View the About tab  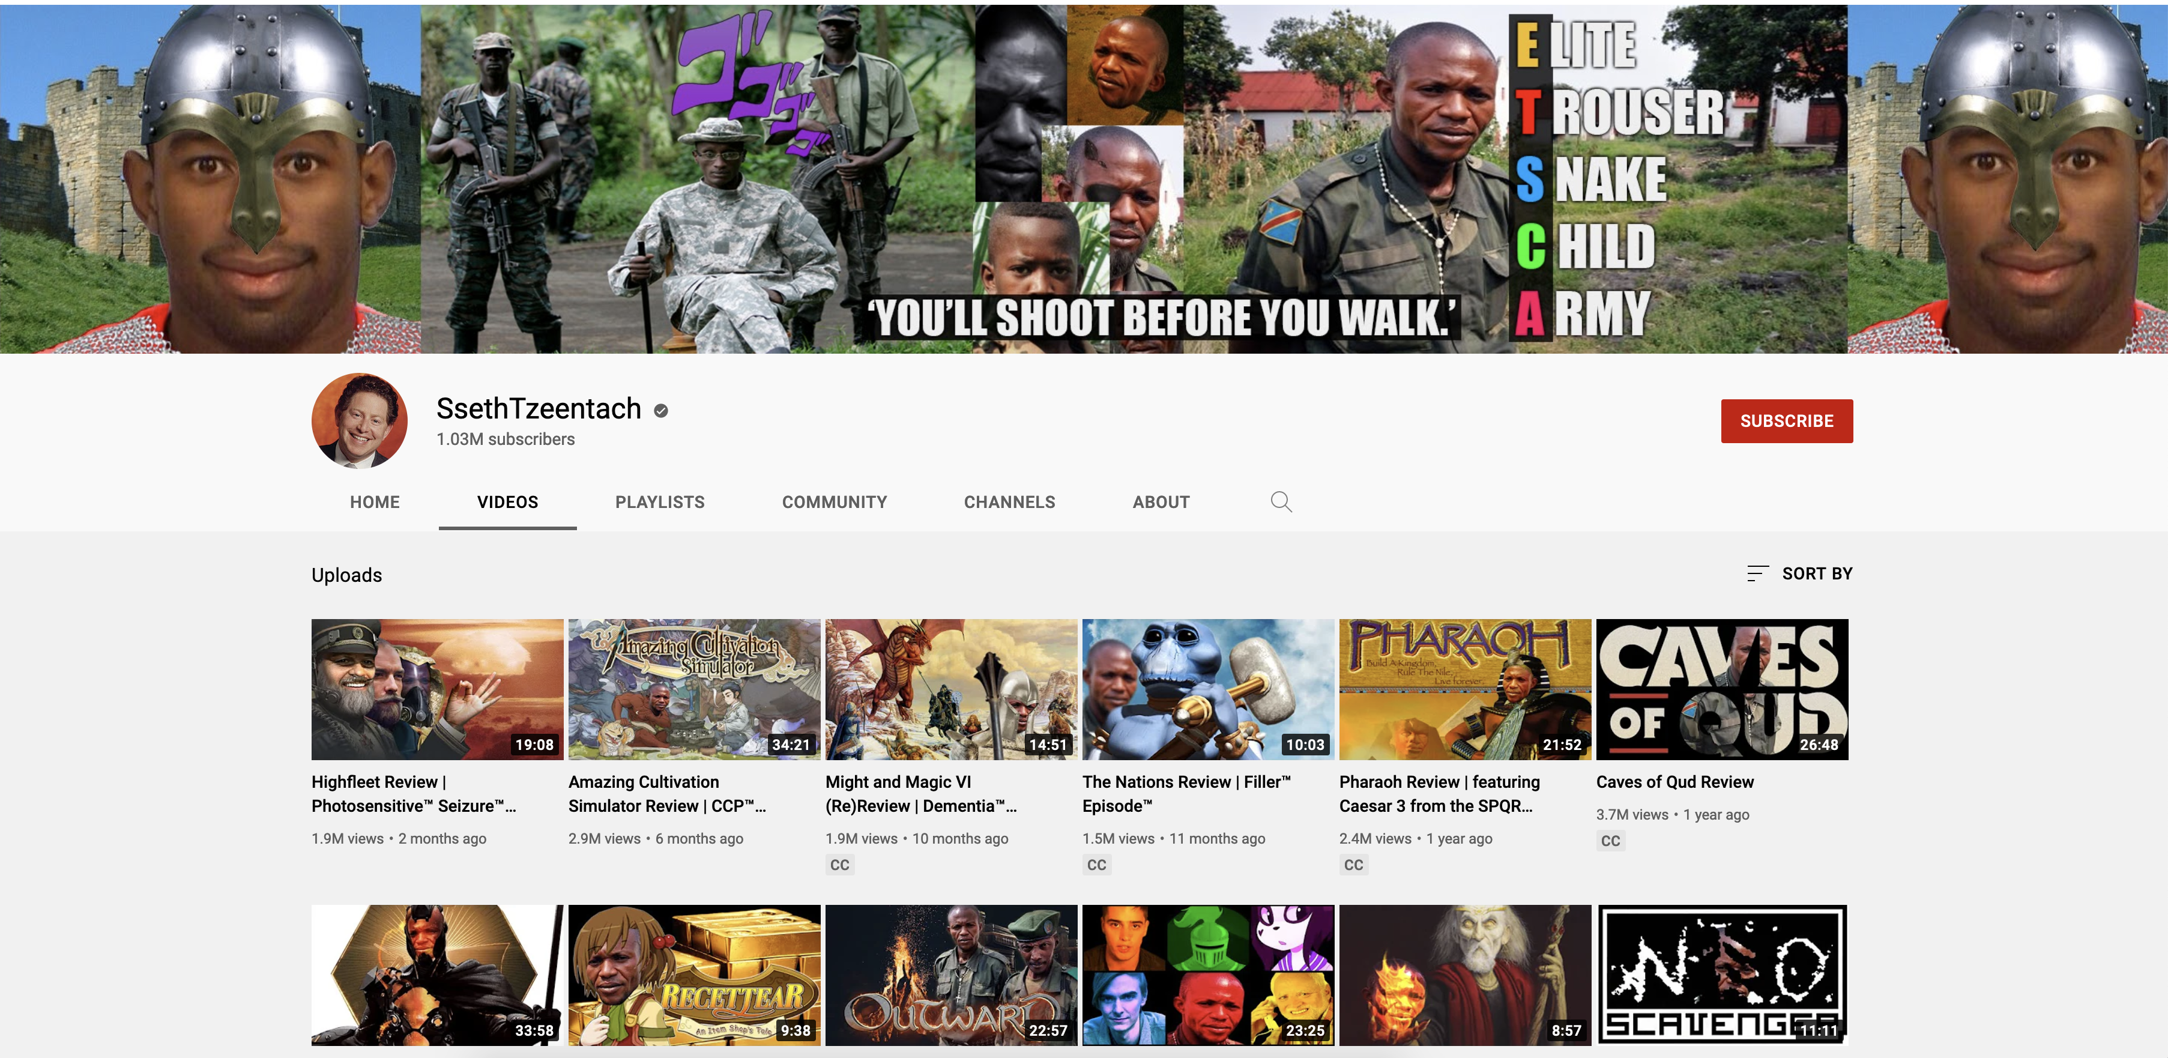1161,501
